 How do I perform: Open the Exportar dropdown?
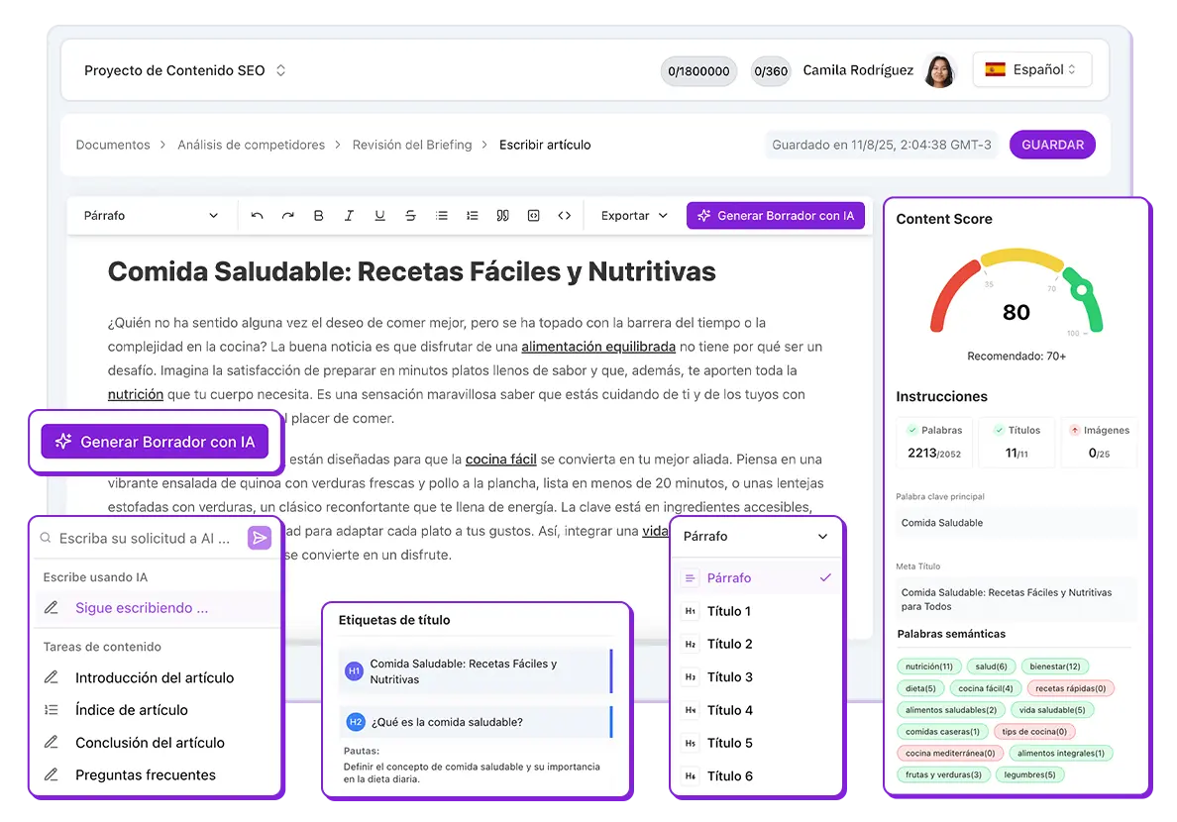pyautogui.click(x=634, y=216)
